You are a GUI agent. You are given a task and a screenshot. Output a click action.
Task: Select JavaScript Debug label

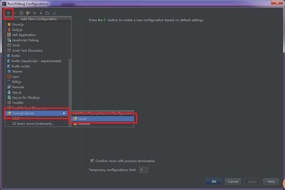pos(25,40)
